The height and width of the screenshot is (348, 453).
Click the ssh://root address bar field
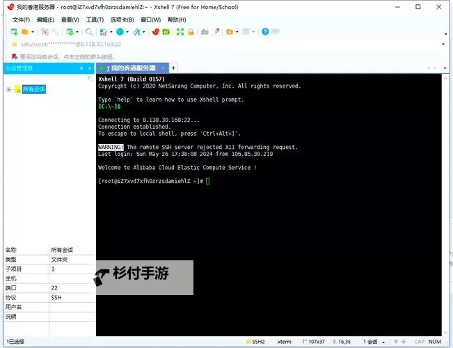coord(225,45)
